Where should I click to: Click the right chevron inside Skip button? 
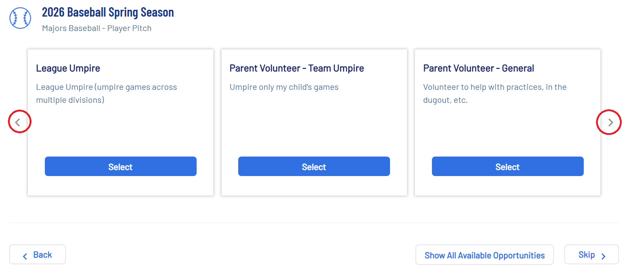[603, 256]
